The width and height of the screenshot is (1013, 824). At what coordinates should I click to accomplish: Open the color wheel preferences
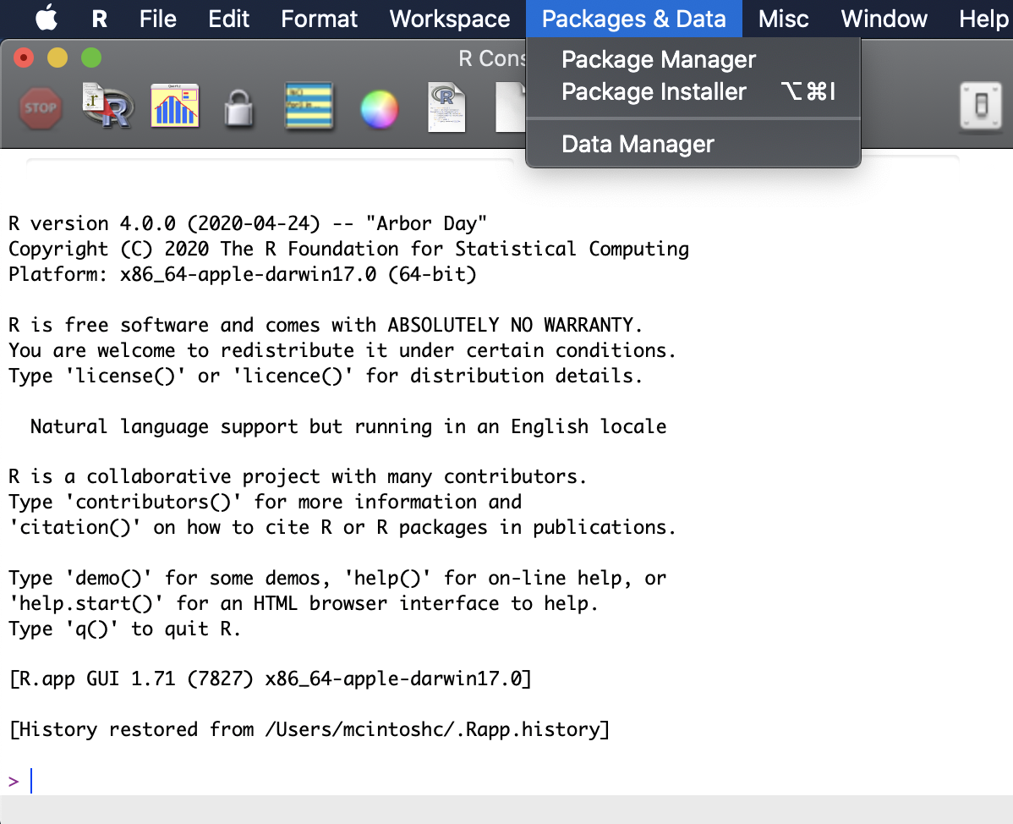pyautogui.click(x=379, y=108)
